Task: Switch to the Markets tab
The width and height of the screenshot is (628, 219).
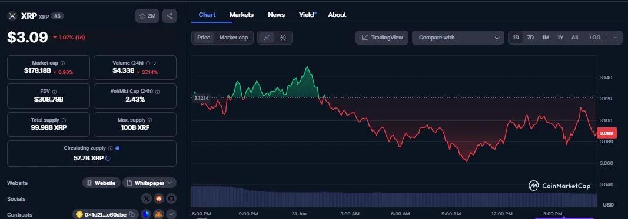Action: point(241,15)
